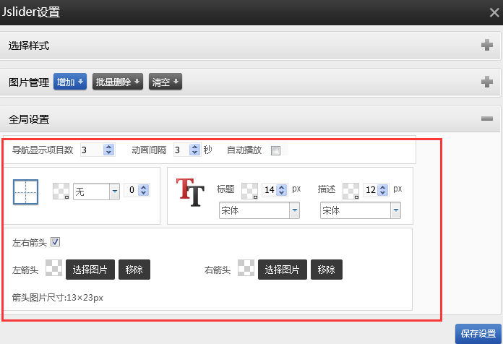Screen dimensions: 503x344
Task: Click the 导航显示项目数 number field
Action: pos(91,150)
